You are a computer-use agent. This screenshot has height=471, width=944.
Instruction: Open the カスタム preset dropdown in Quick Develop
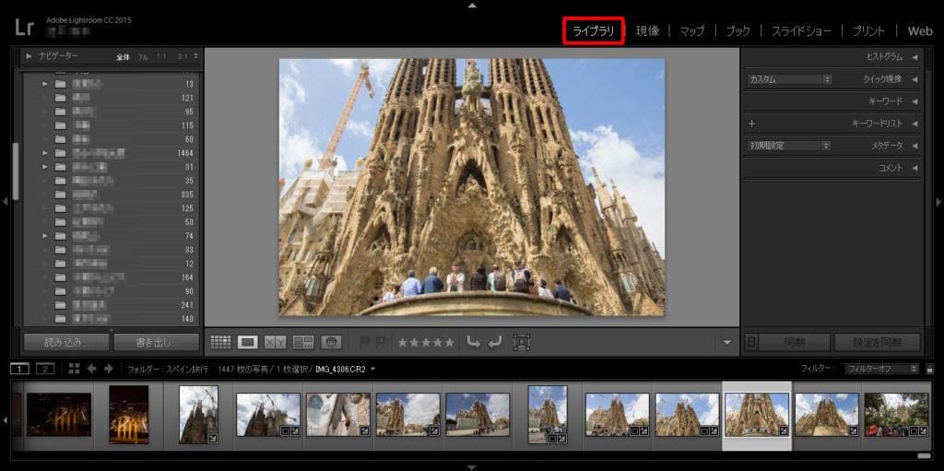point(789,79)
